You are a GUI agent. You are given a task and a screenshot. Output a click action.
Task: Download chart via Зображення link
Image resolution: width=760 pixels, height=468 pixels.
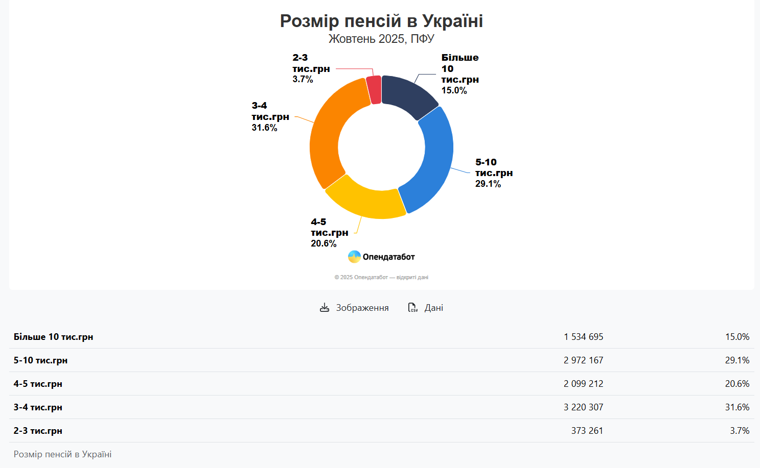[x=362, y=308]
